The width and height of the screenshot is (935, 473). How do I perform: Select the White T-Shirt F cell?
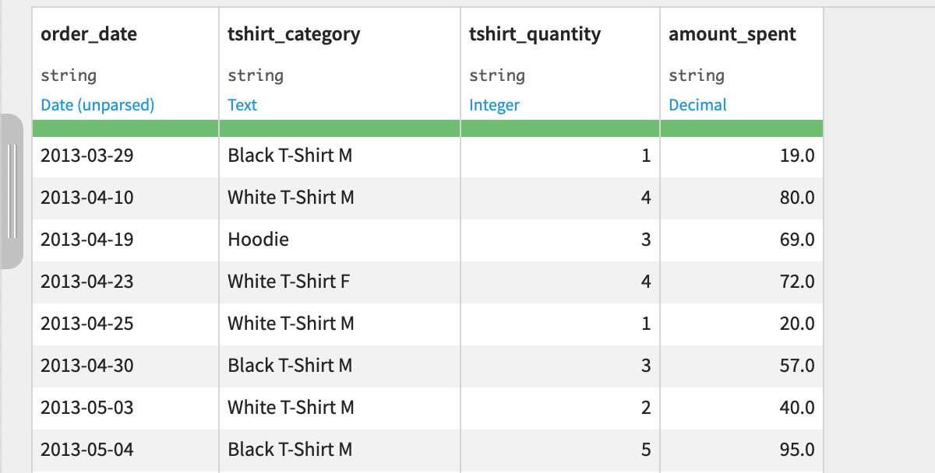tap(340, 282)
